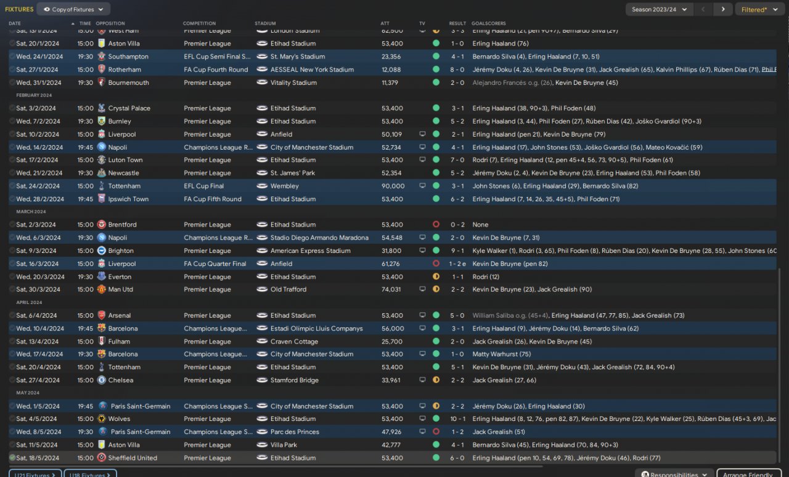Open the Brentford opposition link
Screen dimensions: 789x477
122,225
